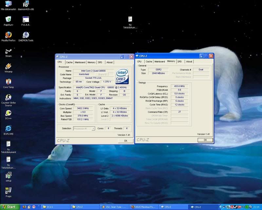Switch to CPU tab in Timings CPU-Z window

coord(139,61)
